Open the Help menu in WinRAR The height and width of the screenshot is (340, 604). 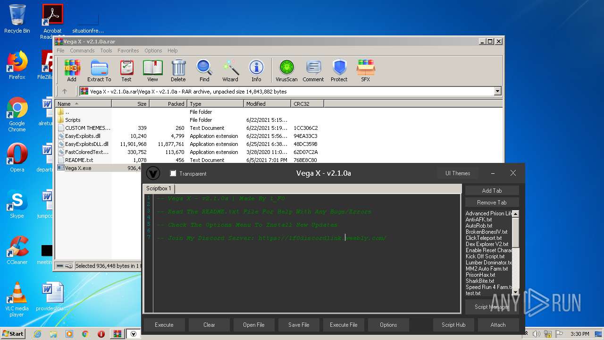[x=173, y=51]
